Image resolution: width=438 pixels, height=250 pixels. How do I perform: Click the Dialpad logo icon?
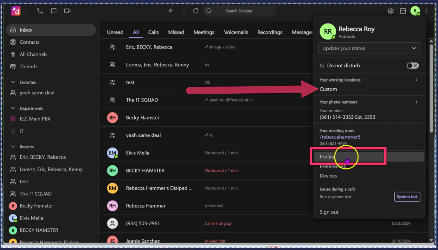click(x=16, y=11)
